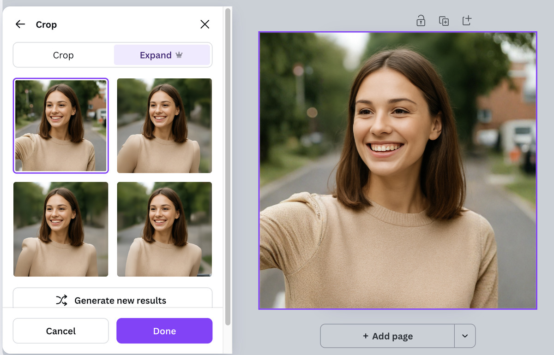Click the add page icon above canvas
Viewport: 554px width, 355px height.
tap(467, 21)
